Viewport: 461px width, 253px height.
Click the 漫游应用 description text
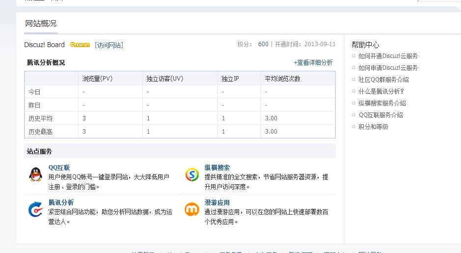(267, 217)
